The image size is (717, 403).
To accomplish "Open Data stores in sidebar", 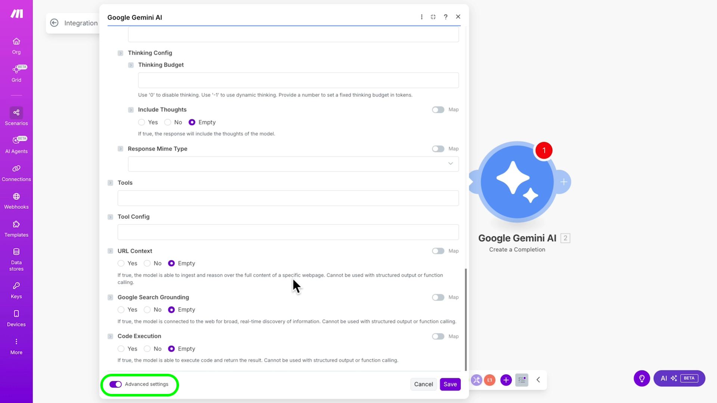I will (x=16, y=259).
